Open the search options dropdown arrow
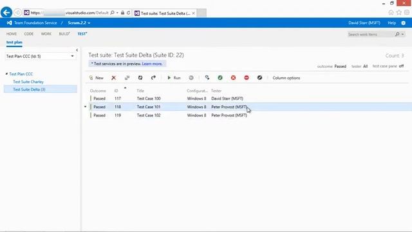Viewport: 412px width, 232px height. 402,34
